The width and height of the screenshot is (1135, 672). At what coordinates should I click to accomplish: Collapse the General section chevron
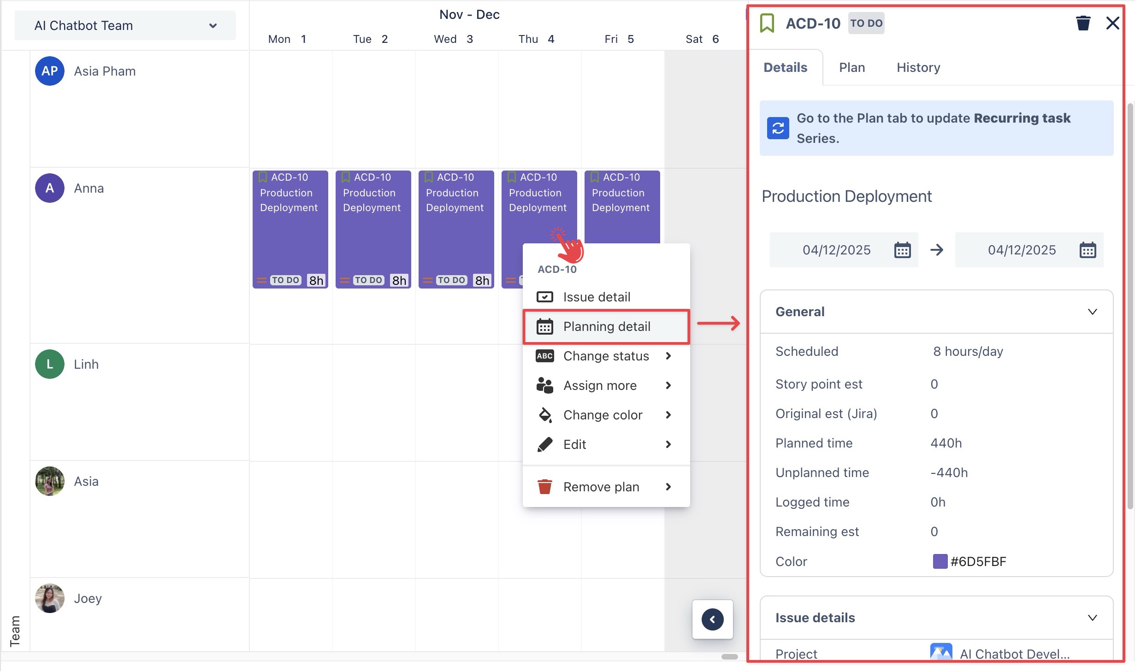pyautogui.click(x=1092, y=312)
